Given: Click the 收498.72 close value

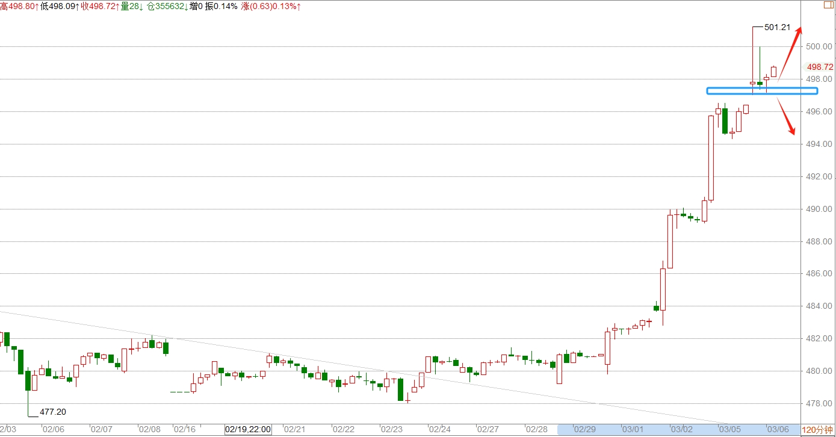Looking at the screenshot, I should coord(101,6).
